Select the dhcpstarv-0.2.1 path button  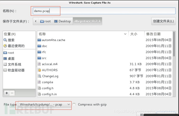87,21
